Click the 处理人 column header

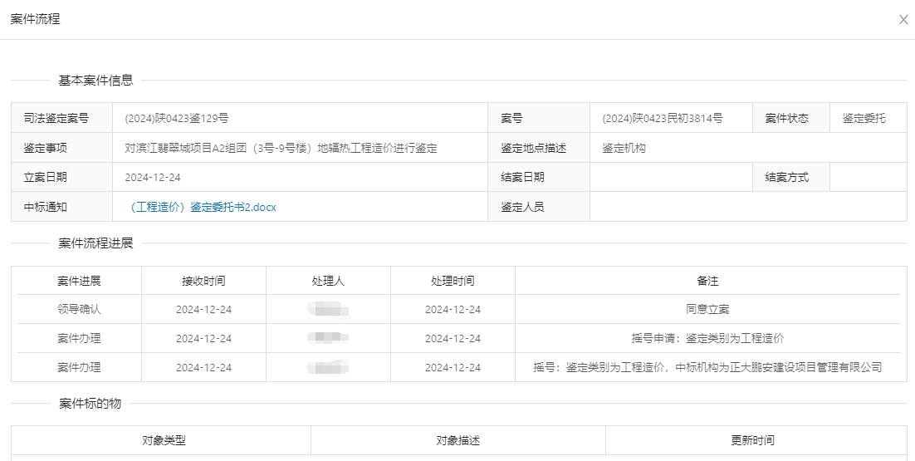(328, 281)
